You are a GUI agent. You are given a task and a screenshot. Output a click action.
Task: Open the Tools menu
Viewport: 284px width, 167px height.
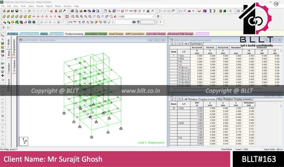click(x=23, y=6)
